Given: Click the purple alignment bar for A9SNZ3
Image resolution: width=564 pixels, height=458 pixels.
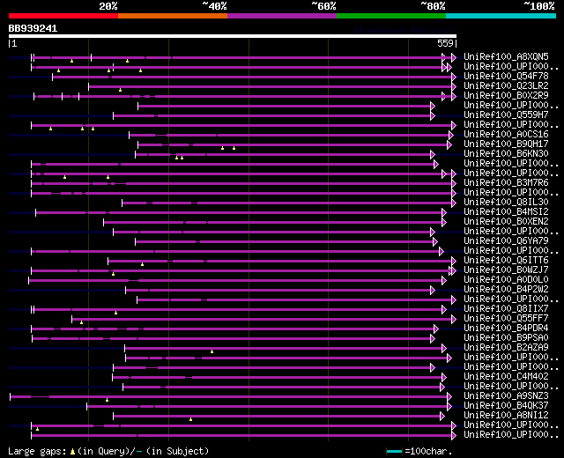Looking at the screenshot, I should coord(229,396).
